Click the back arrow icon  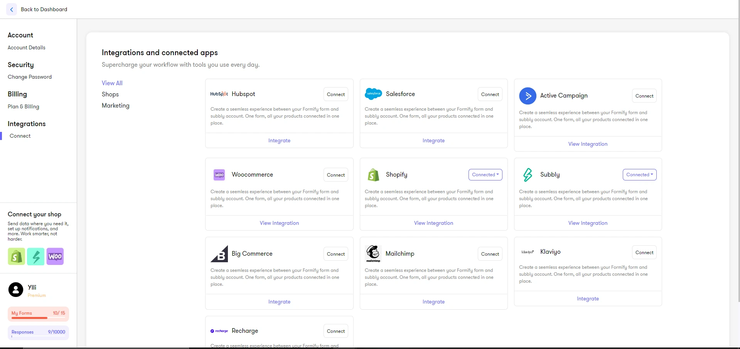[x=12, y=10]
